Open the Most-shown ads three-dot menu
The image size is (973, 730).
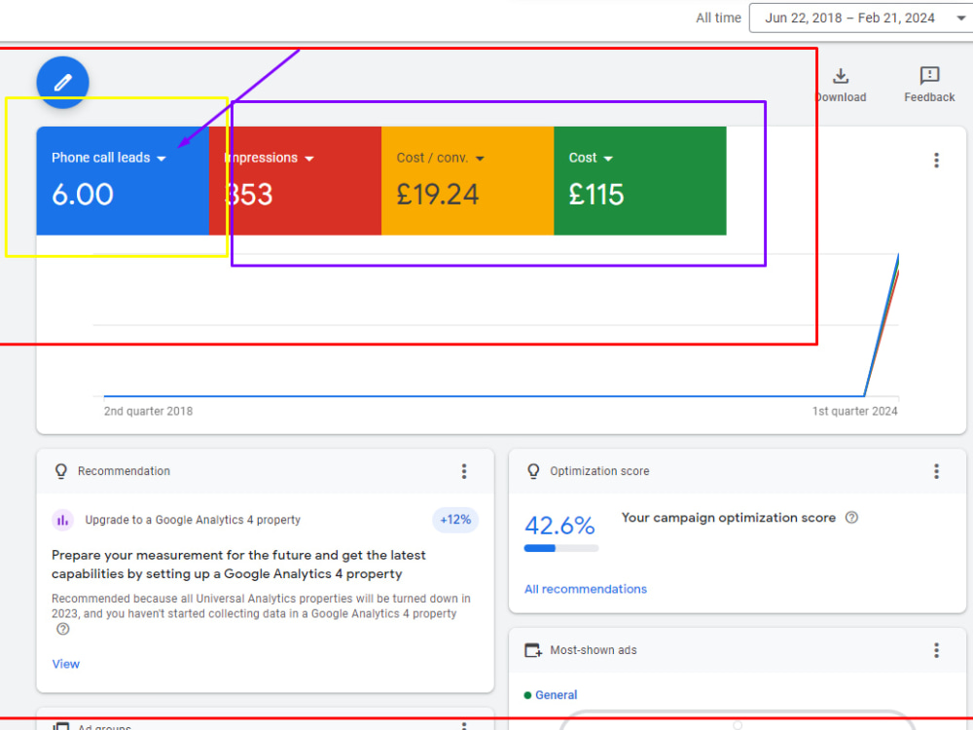click(x=936, y=650)
